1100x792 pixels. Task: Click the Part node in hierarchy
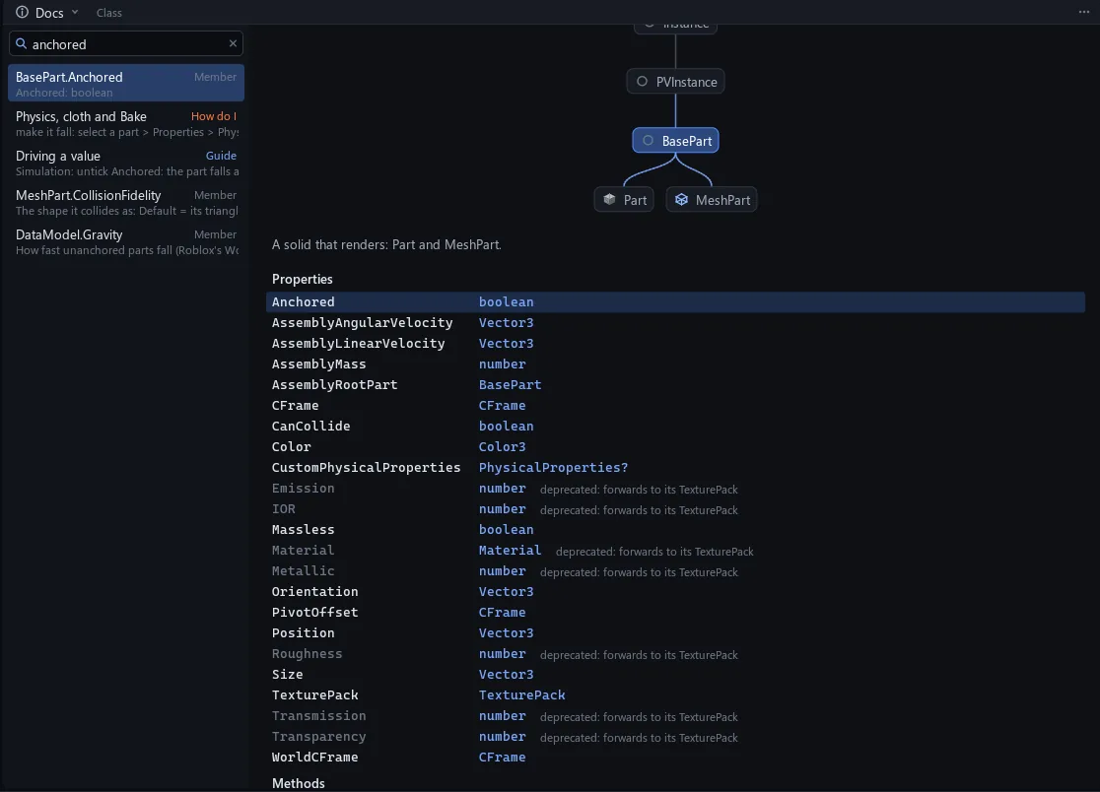click(x=624, y=200)
